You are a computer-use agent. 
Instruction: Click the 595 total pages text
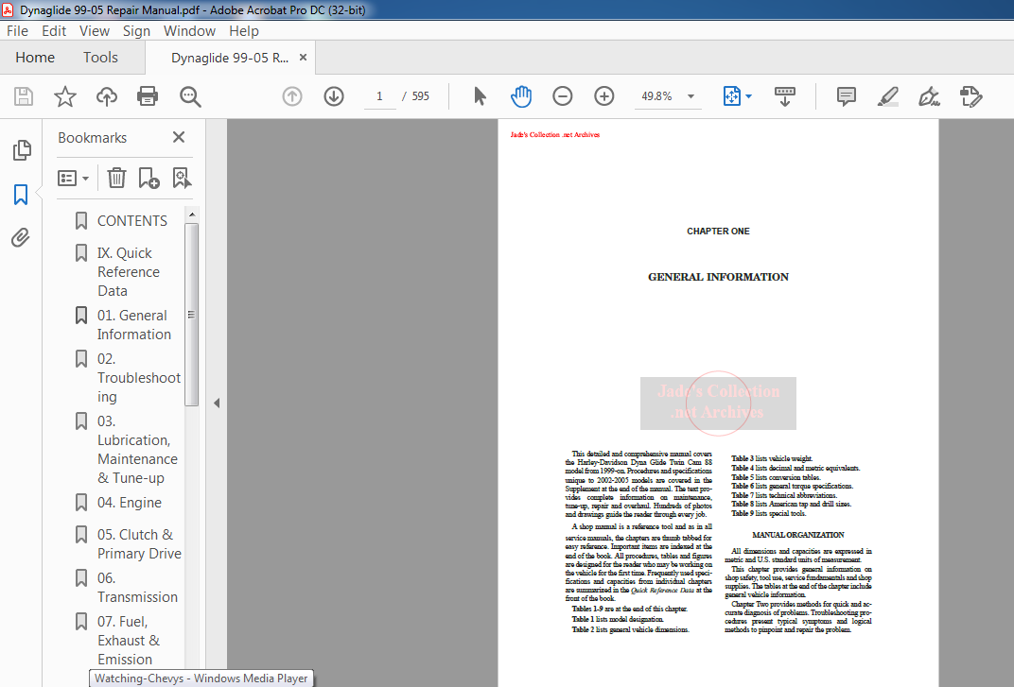420,96
